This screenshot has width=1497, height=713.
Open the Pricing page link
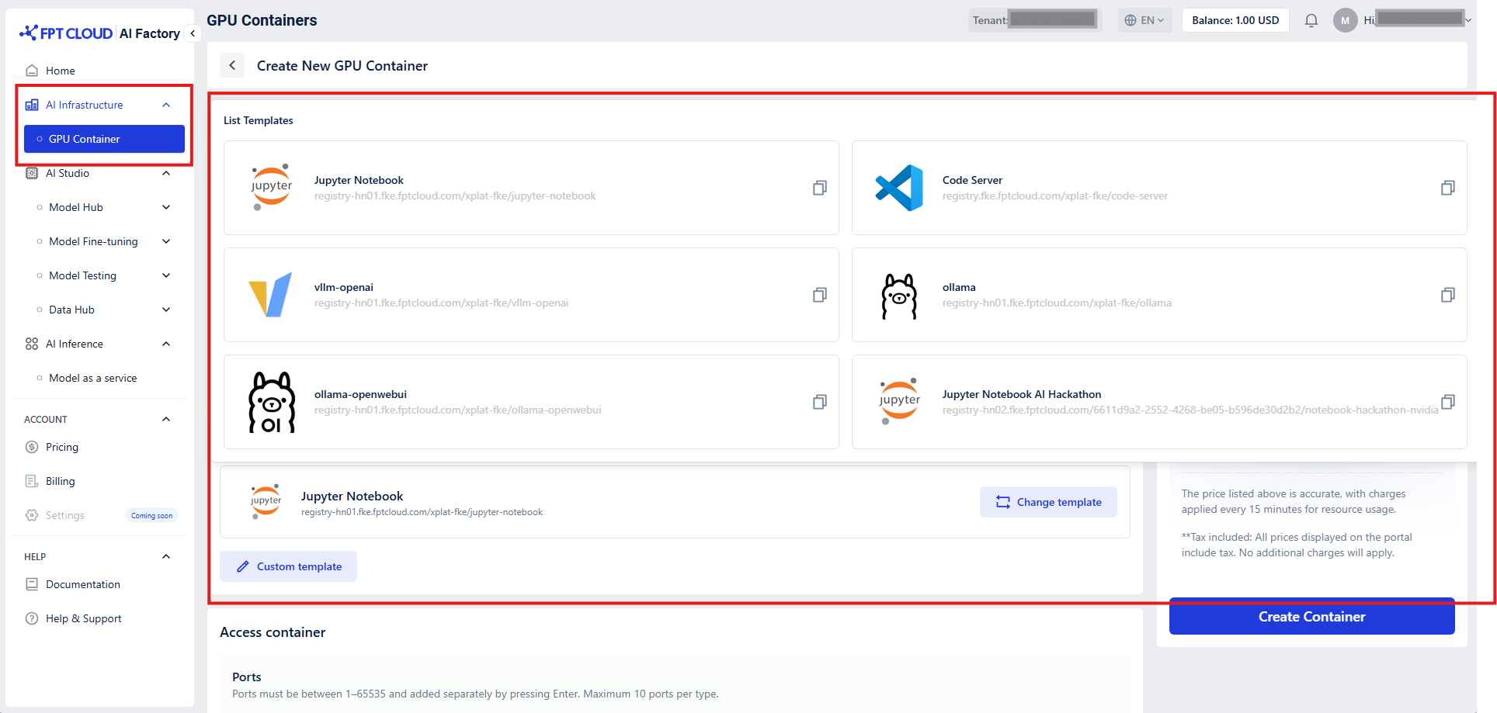62,447
